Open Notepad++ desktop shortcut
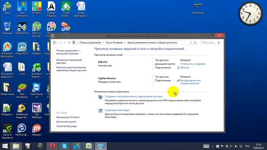The width and height of the screenshot is (267, 150). coord(8,110)
